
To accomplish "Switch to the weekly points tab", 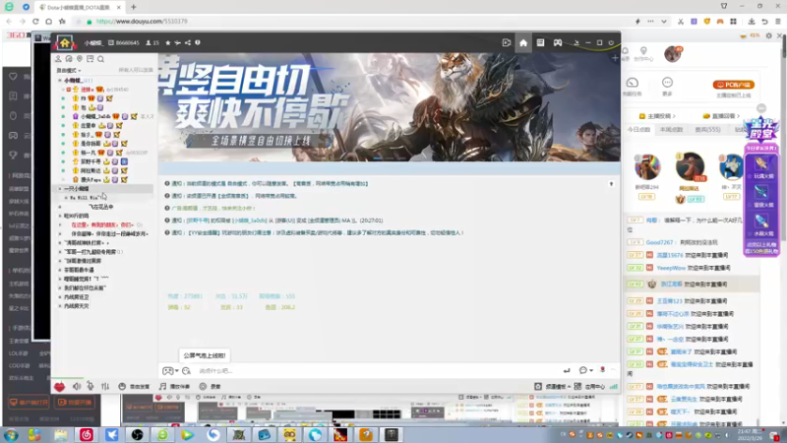I will pyautogui.click(x=671, y=130).
